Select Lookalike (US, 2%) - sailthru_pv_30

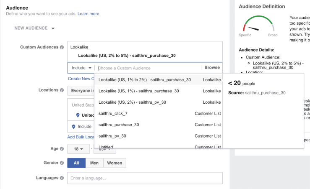(x=132, y=102)
